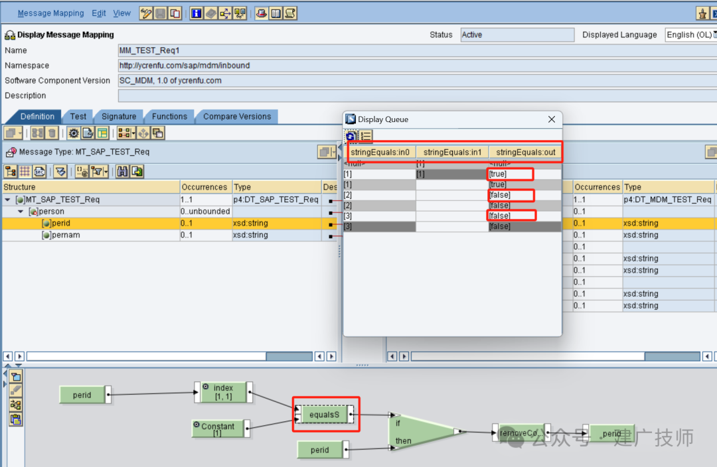This screenshot has width=717, height=467.
Task: Switch to the Test tab
Action: click(78, 117)
